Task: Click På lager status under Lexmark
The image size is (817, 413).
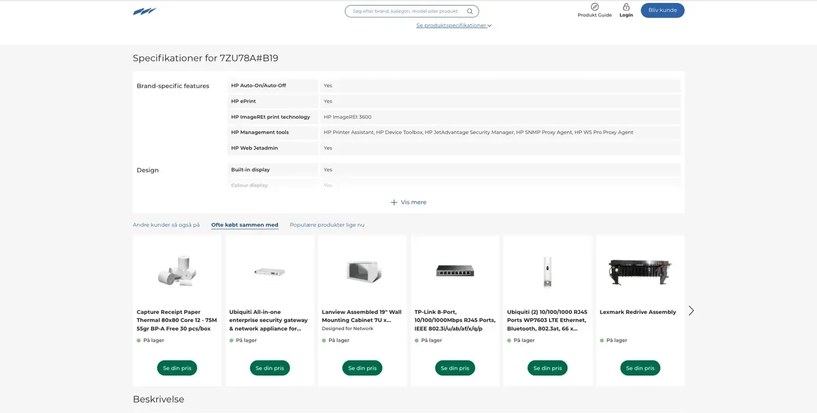Action: [x=617, y=341]
